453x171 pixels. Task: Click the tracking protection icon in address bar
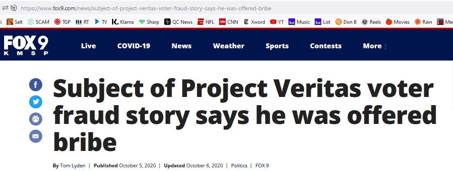(x=13, y=8)
